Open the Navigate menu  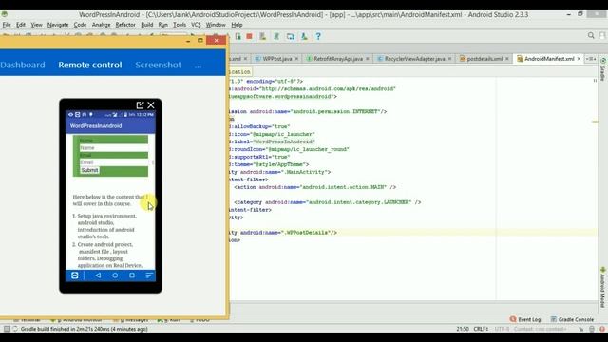coord(58,25)
